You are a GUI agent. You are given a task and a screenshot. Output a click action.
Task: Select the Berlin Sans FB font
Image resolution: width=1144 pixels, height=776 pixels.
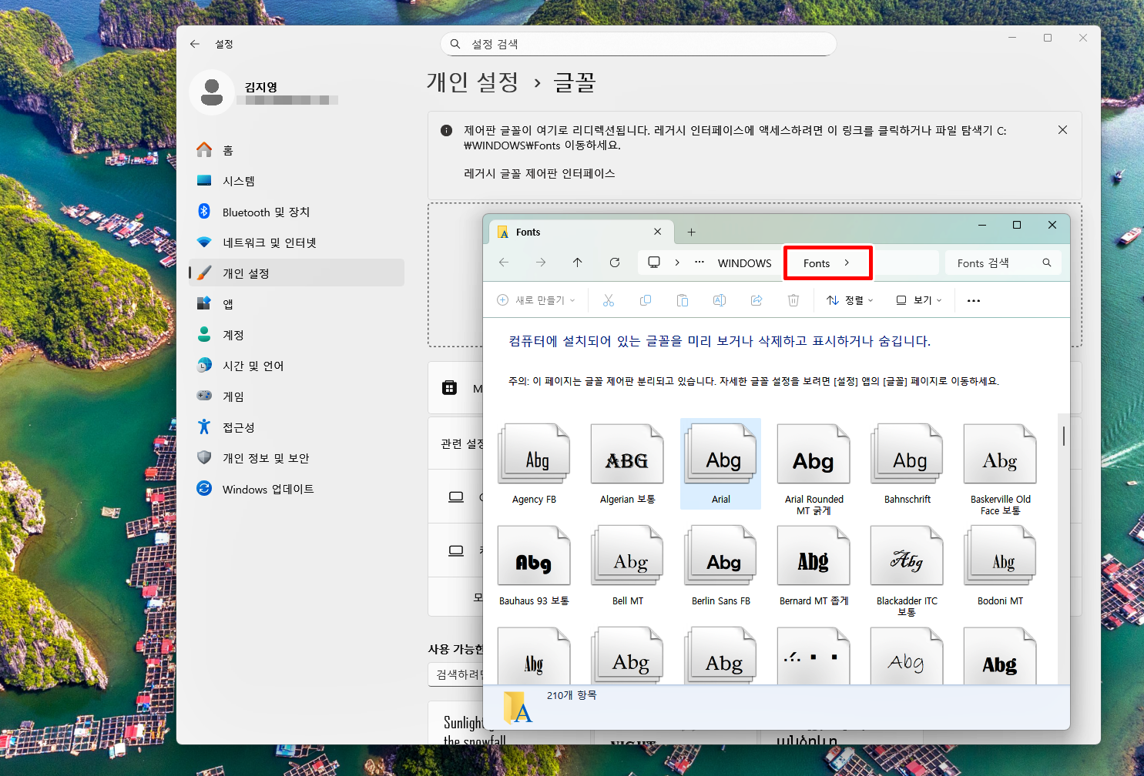[x=720, y=566]
